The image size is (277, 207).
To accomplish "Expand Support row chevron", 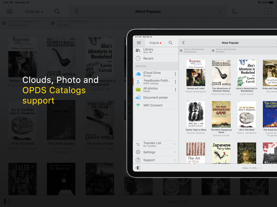I will click(175, 160).
